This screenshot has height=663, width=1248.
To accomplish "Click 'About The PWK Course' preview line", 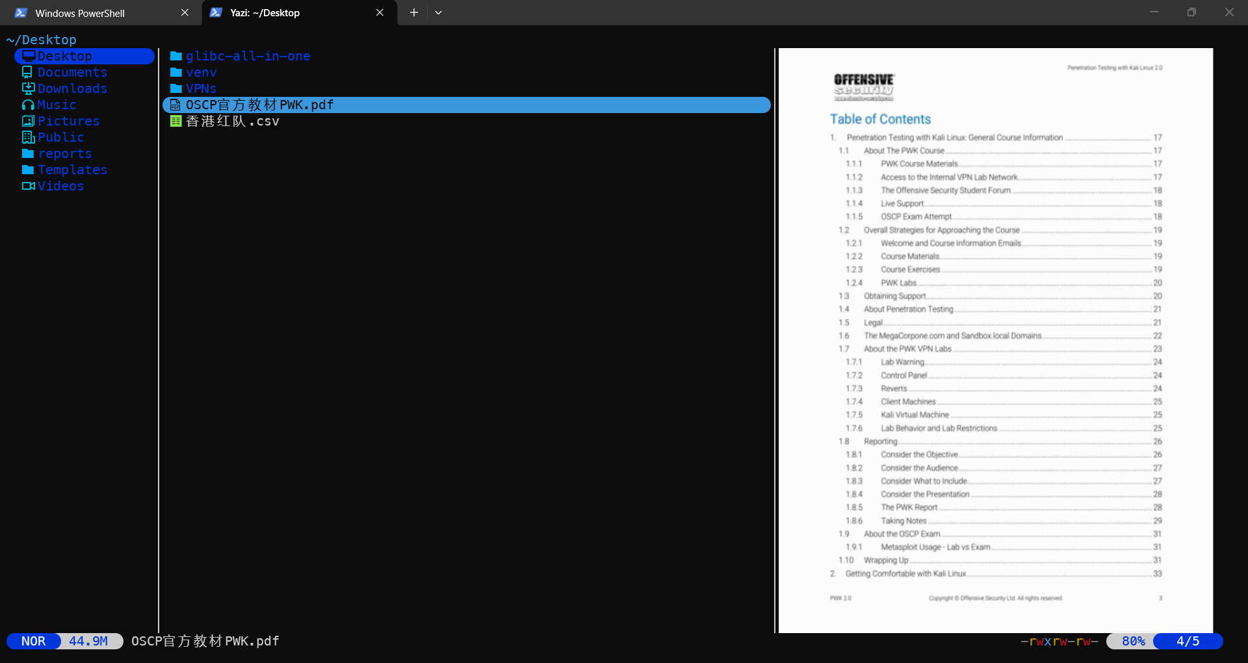I will pos(903,151).
